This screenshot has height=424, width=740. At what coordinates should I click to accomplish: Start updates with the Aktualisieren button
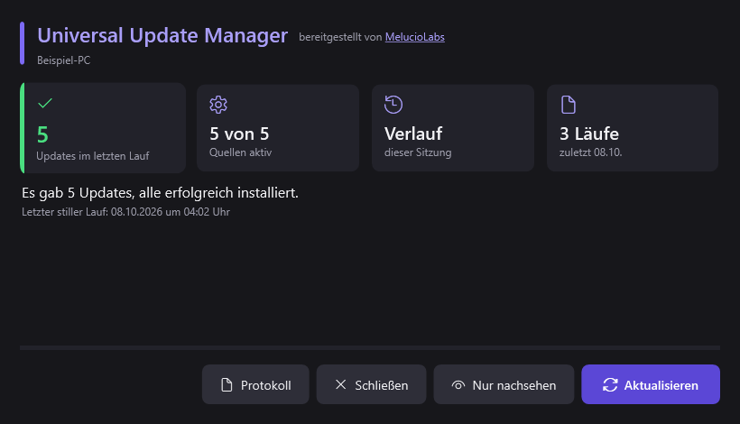(651, 384)
